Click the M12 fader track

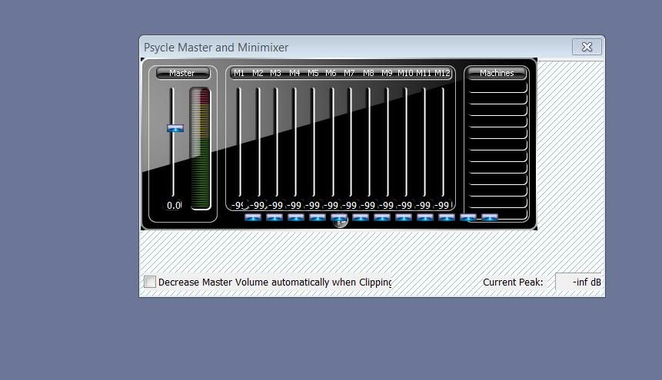click(x=444, y=142)
